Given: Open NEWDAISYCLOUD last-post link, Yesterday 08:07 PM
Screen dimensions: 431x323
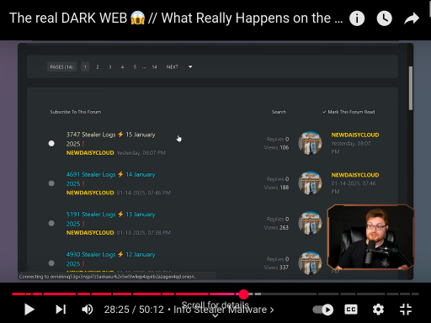Looking at the screenshot, I should coord(355,135).
